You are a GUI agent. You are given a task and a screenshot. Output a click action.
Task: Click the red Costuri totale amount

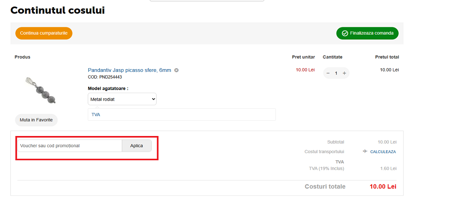(383, 186)
